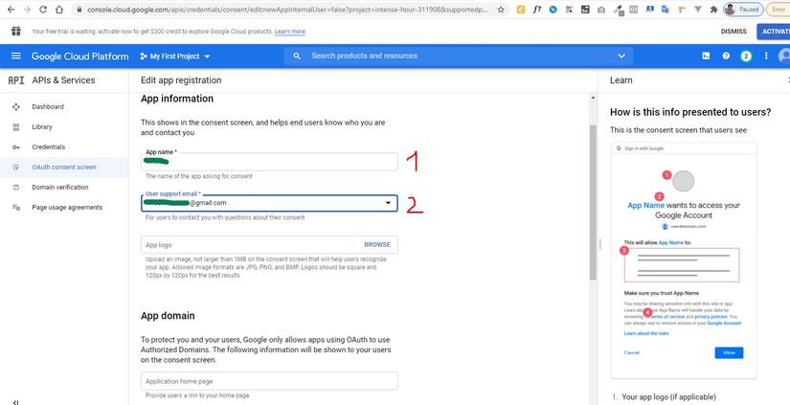
Task: Click Allow in consent preview
Action: coord(729,352)
